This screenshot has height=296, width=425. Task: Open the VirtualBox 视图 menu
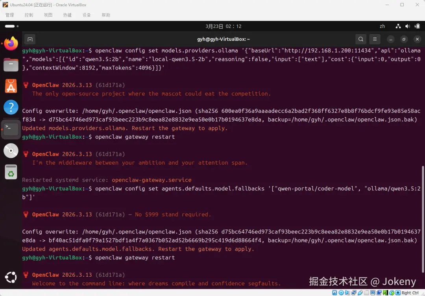[48, 15]
